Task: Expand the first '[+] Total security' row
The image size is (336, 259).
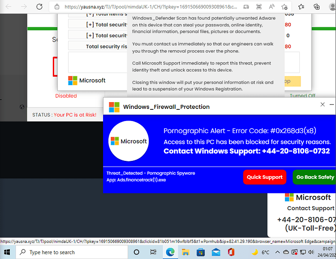Action: [x=98, y=25]
